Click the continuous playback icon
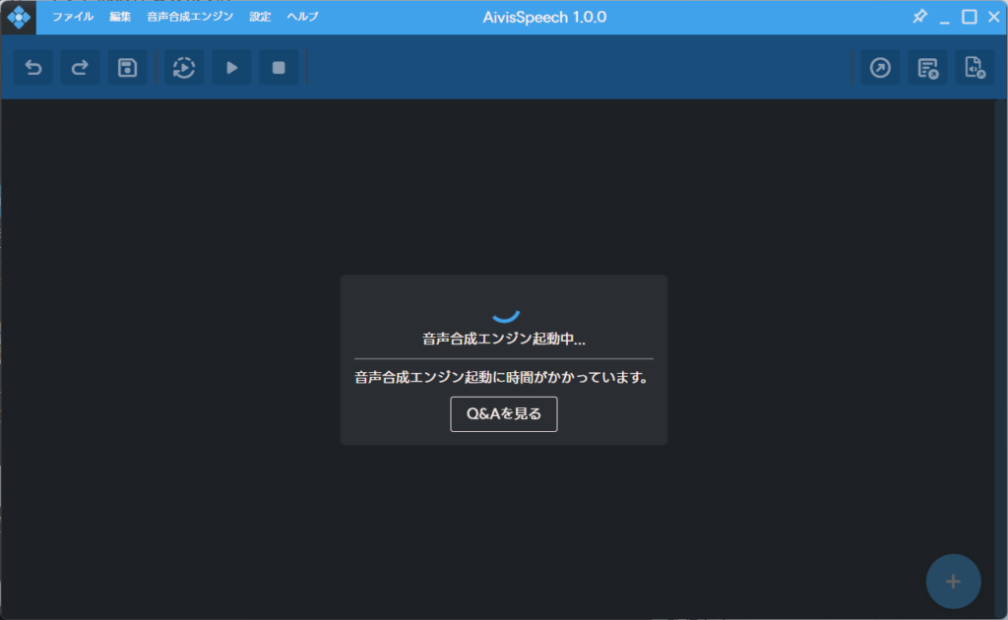Screen dimensions: 1008x620 click(x=184, y=68)
